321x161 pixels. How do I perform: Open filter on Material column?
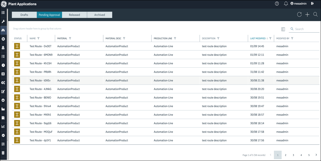[x=70, y=38]
